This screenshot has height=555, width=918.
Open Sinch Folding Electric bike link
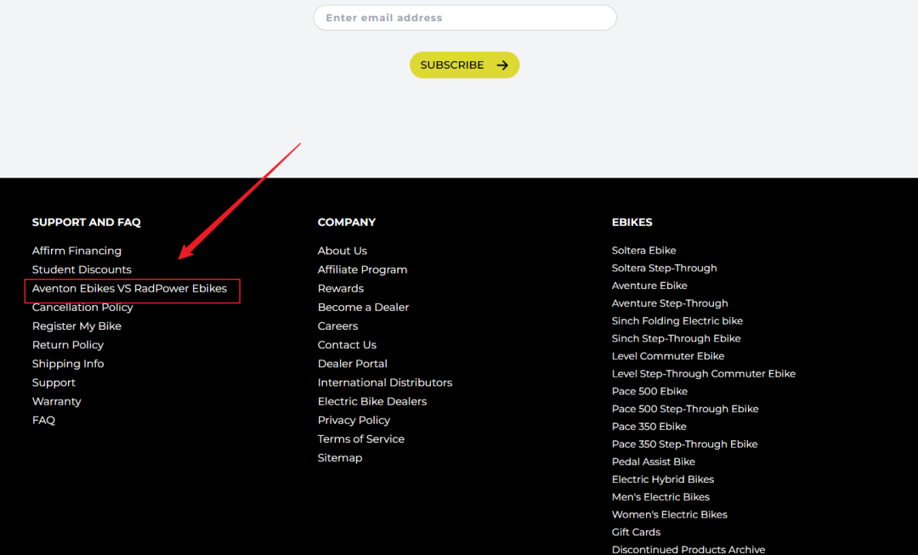677,320
